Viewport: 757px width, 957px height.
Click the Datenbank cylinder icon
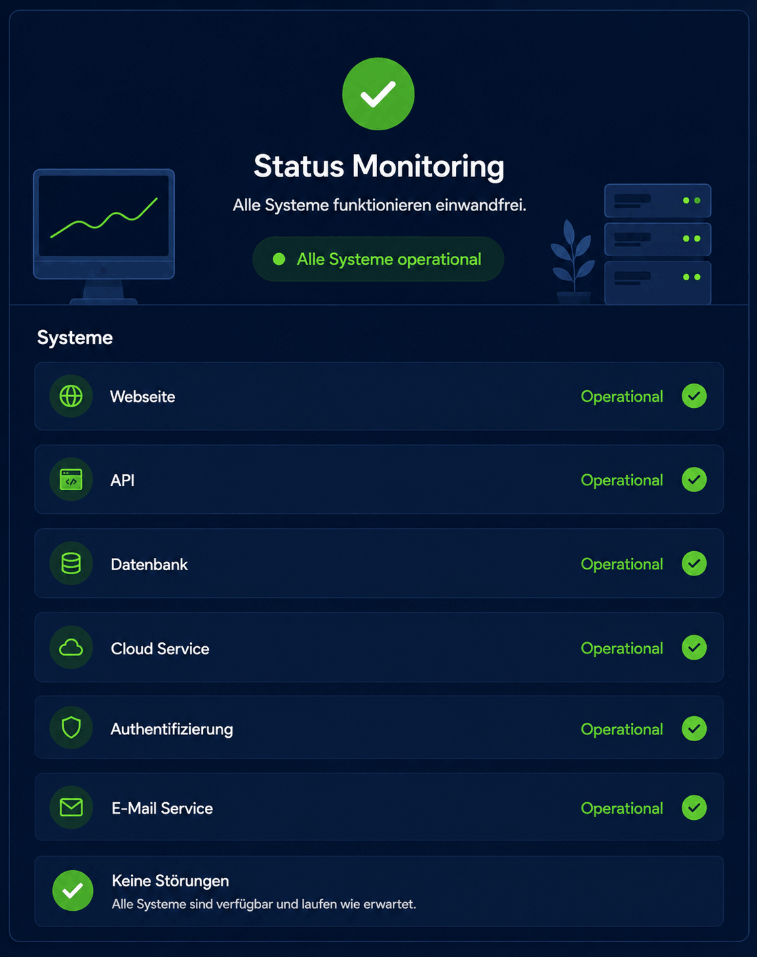coord(71,563)
